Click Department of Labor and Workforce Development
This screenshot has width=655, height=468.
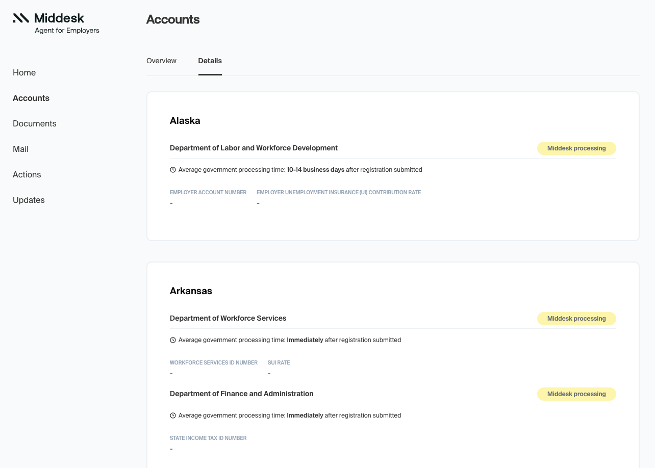point(254,148)
